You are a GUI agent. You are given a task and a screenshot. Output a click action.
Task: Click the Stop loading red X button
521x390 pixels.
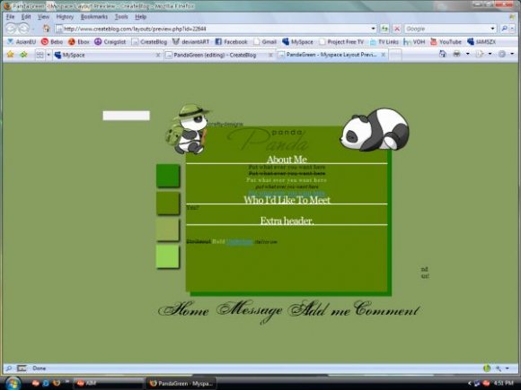pyautogui.click(x=397, y=29)
